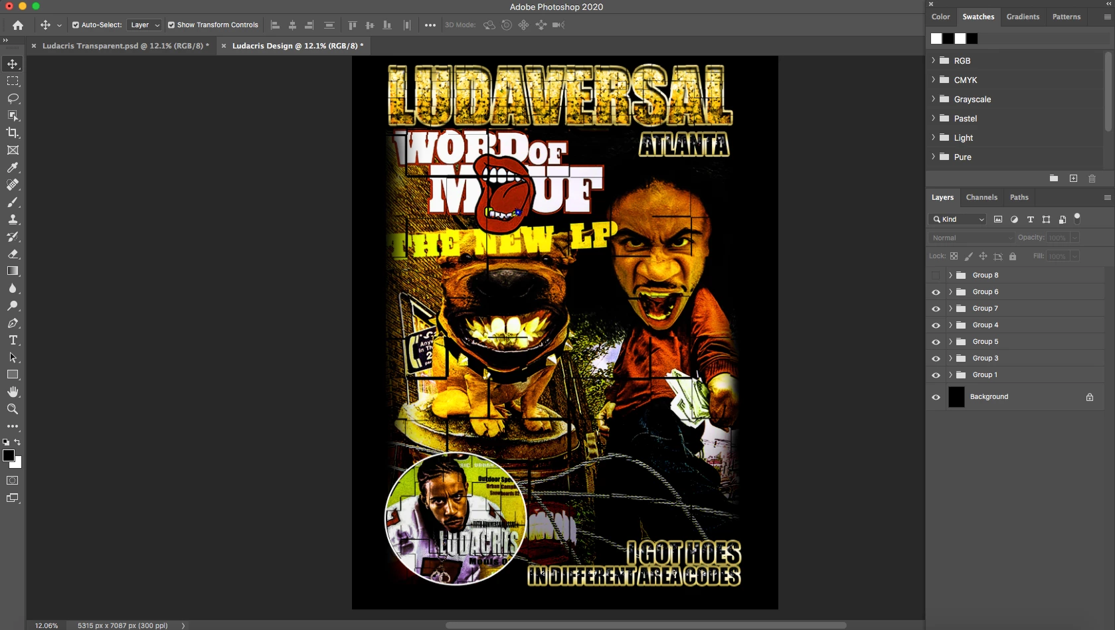The width and height of the screenshot is (1115, 630).
Task: Expand Group 1 layer folder
Action: click(950, 374)
